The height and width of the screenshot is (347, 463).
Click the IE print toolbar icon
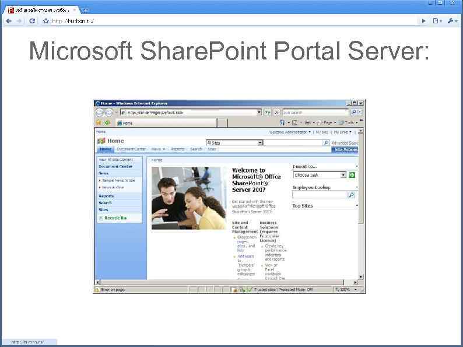tap(307, 122)
